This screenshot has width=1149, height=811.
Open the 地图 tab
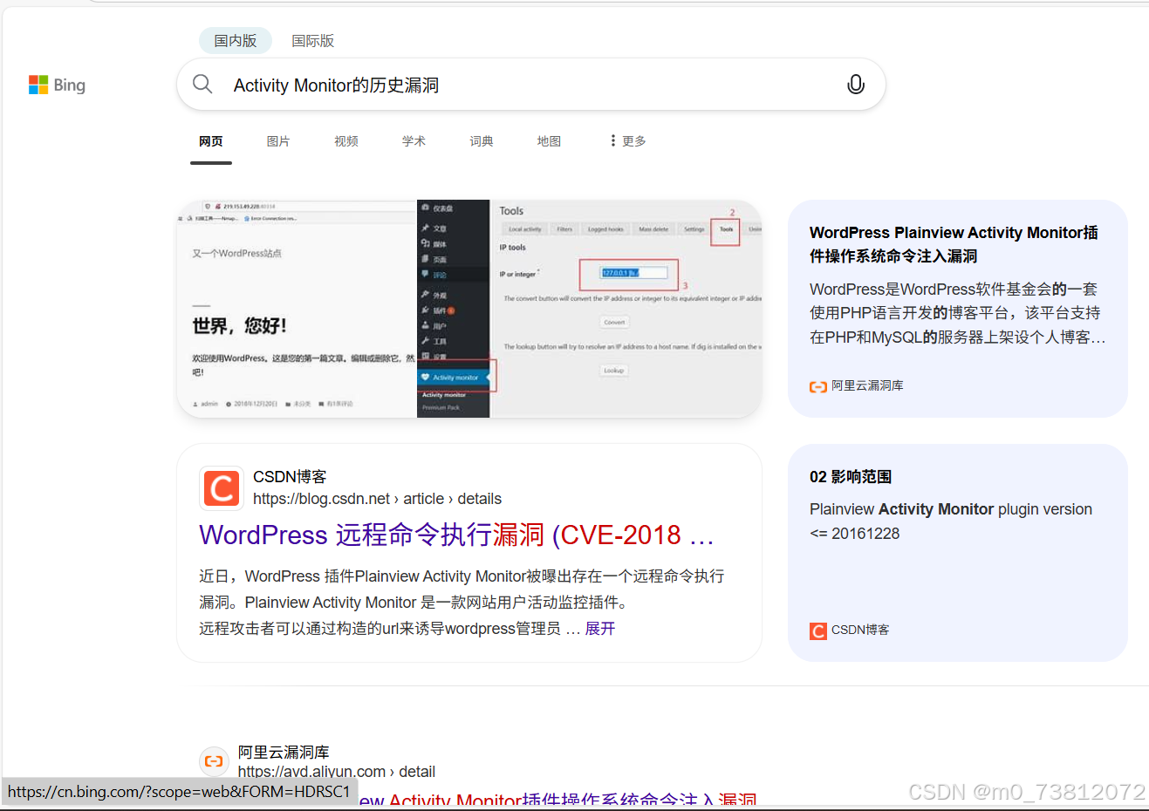(549, 140)
